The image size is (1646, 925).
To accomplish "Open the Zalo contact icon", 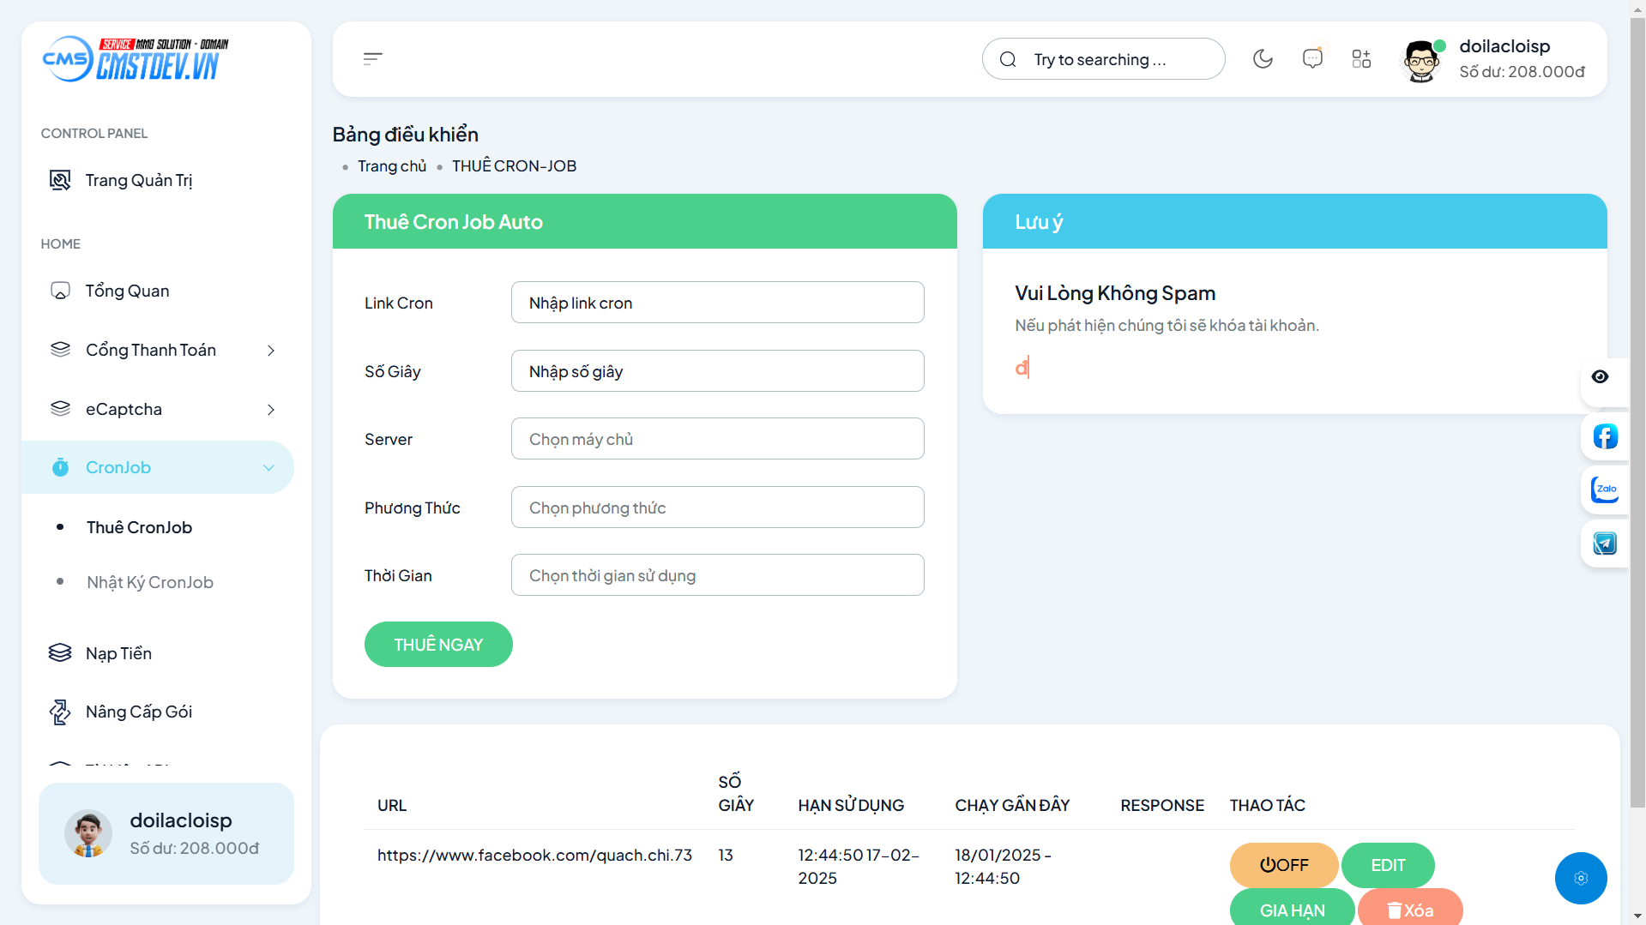I will 1605,490.
